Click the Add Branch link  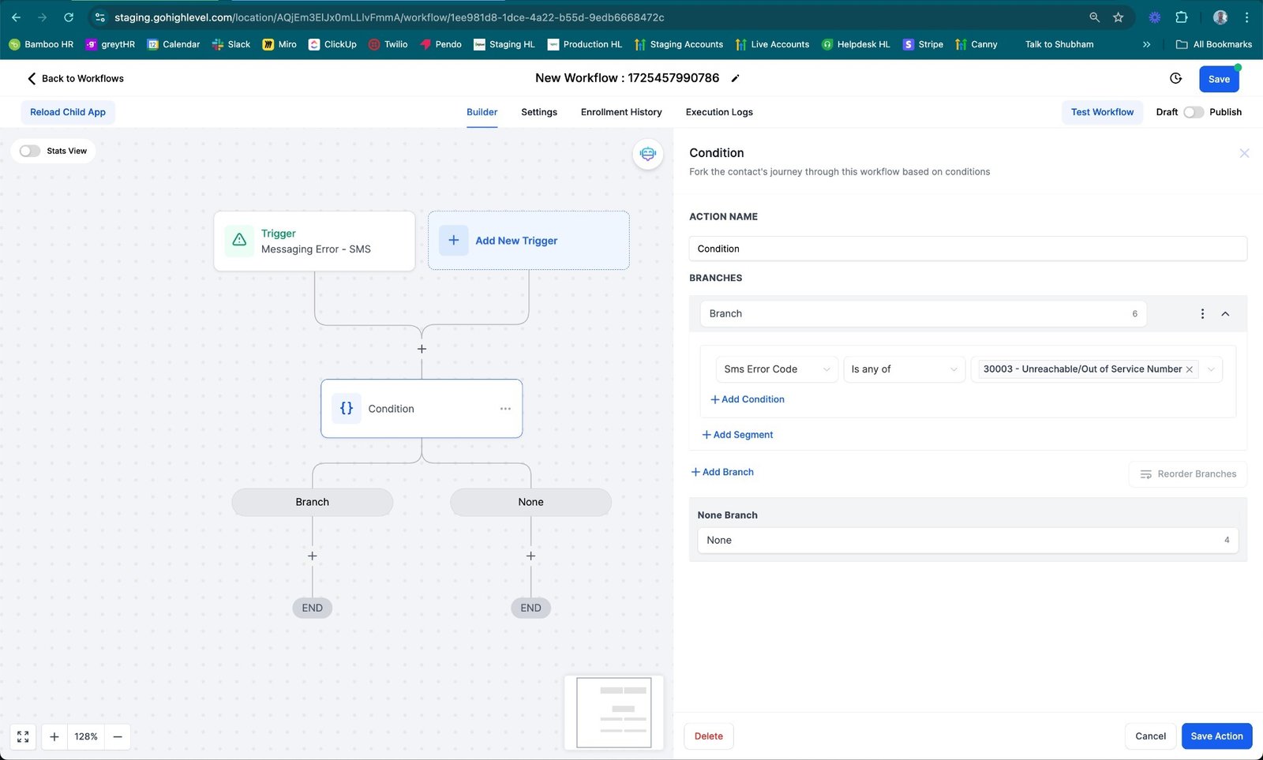pos(722,472)
